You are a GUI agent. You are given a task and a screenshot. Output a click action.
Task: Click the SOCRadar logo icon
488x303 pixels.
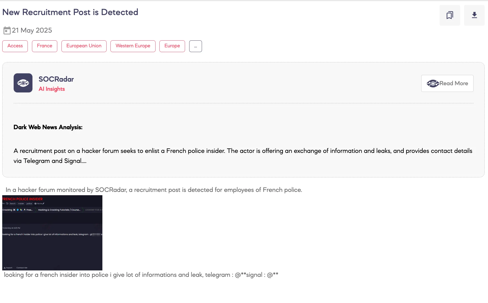(23, 83)
